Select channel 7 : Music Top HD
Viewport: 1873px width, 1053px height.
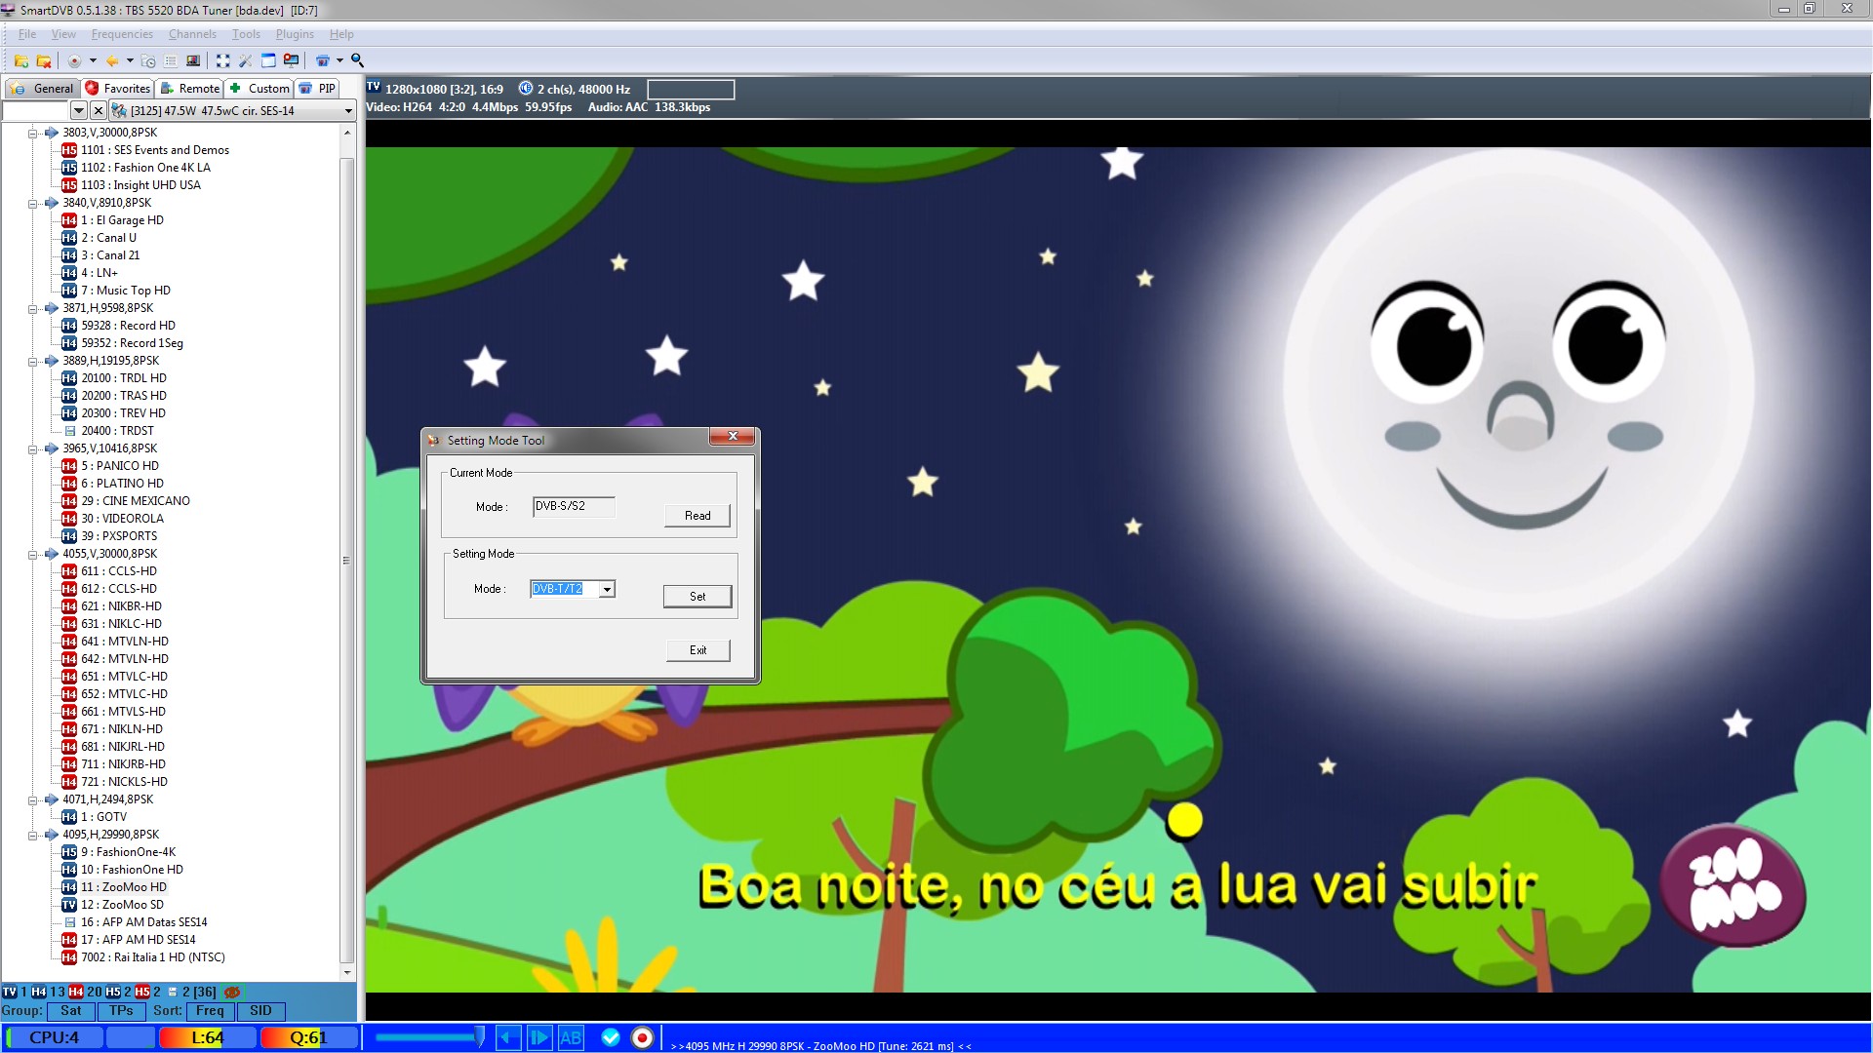coord(126,291)
